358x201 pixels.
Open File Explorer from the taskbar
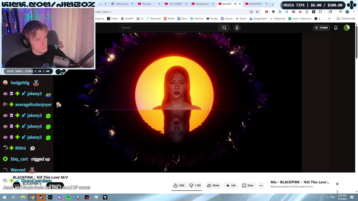coord(23,197)
